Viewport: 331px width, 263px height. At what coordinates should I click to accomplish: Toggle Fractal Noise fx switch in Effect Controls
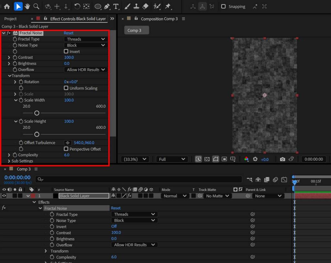(9, 33)
